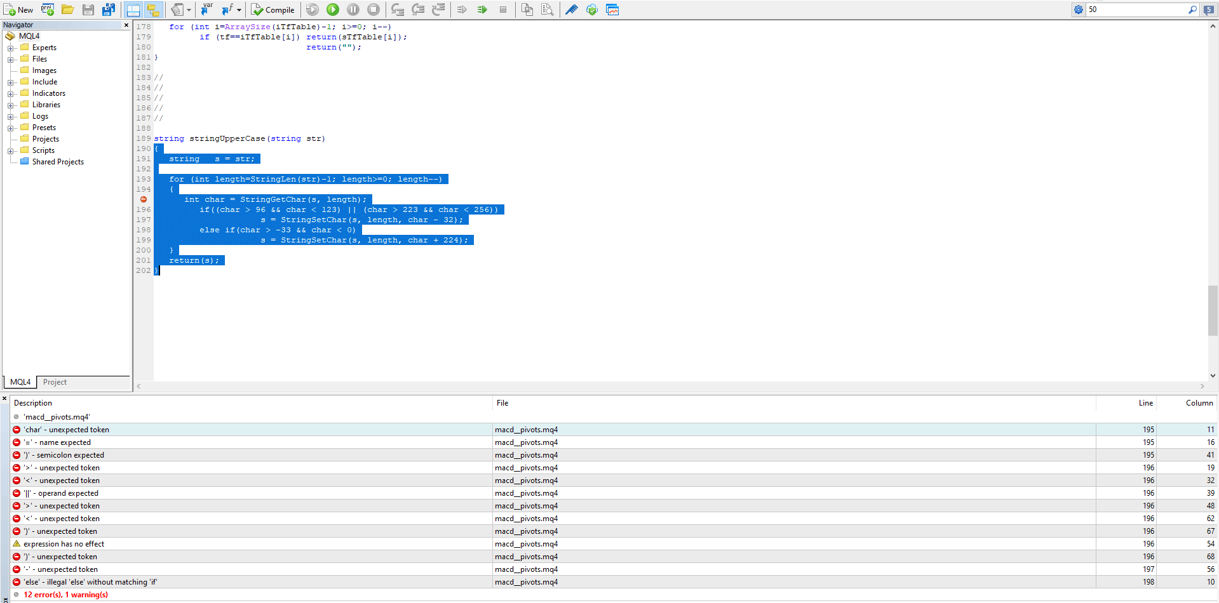Click the editor horizontal scroll-right arrow
This screenshot has height=603, width=1219.
[1202, 386]
